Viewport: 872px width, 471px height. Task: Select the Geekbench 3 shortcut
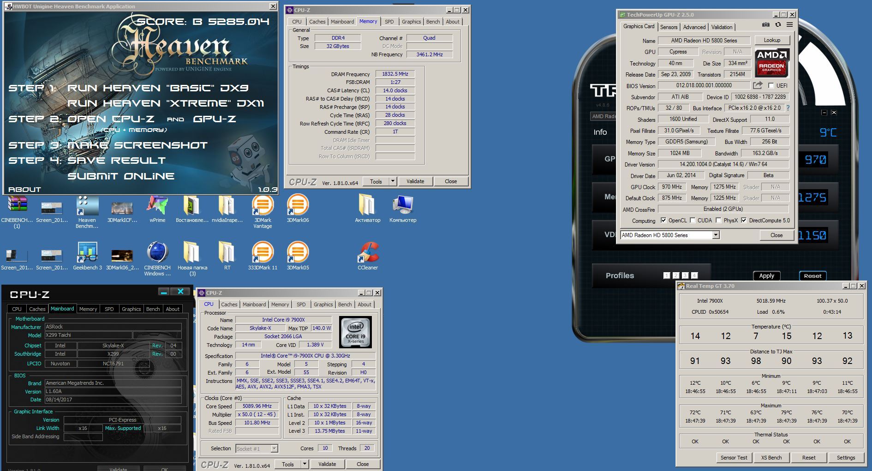87,256
